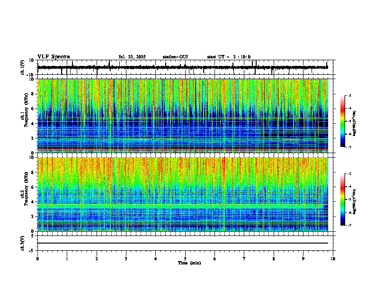Click the "7" tick label on time axis
The width and height of the screenshot is (375, 290).
click(x=244, y=259)
